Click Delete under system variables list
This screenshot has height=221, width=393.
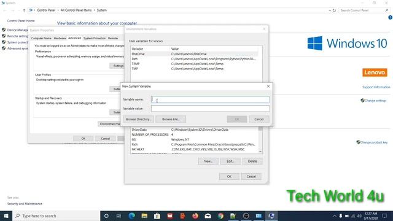(x=252, y=161)
